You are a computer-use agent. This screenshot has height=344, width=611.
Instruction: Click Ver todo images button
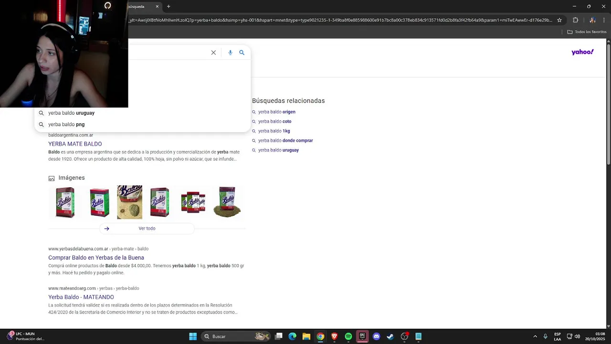(147, 228)
